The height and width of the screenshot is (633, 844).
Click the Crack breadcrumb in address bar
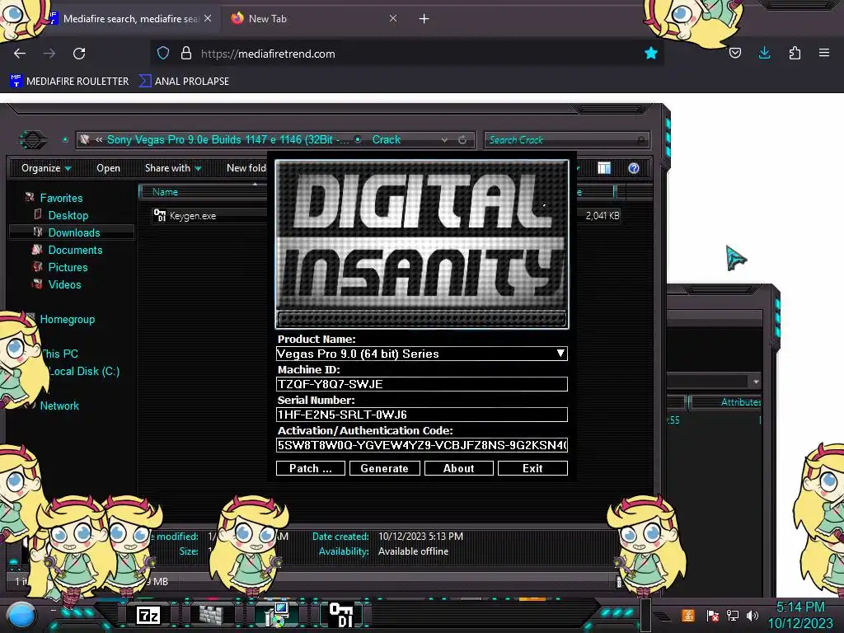[387, 139]
